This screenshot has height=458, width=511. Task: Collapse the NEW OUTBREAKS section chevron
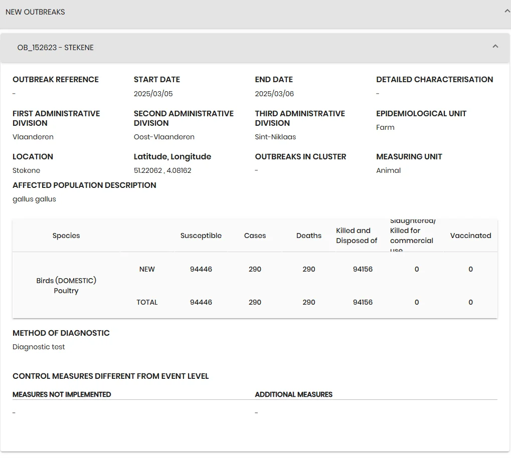507,11
